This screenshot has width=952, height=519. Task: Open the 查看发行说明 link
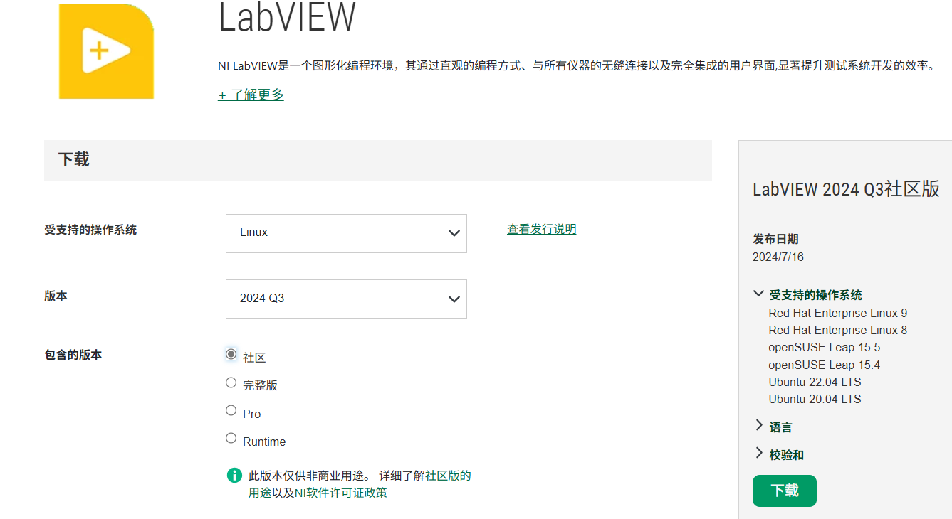542,229
